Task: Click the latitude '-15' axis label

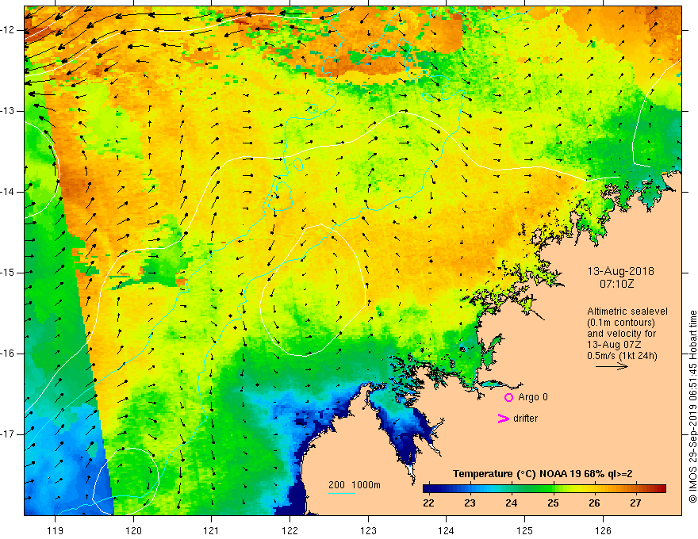Action: tap(8, 272)
